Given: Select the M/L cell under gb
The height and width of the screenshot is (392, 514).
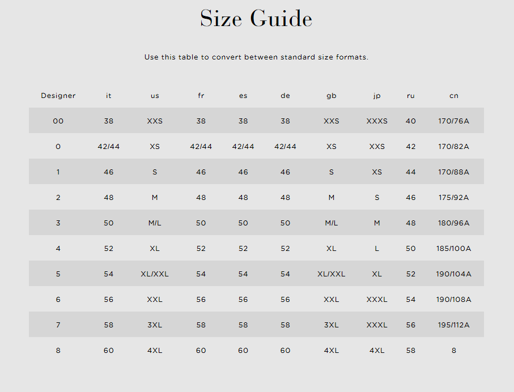Looking at the screenshot, I should pos(332,223).
